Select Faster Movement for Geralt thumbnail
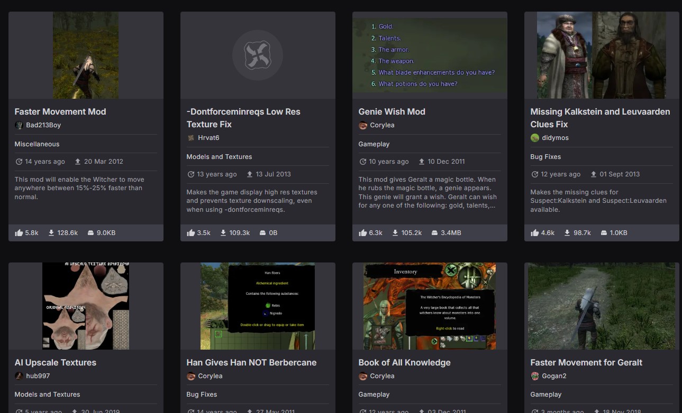Screen dimensions: 682x413 [602, 306]
